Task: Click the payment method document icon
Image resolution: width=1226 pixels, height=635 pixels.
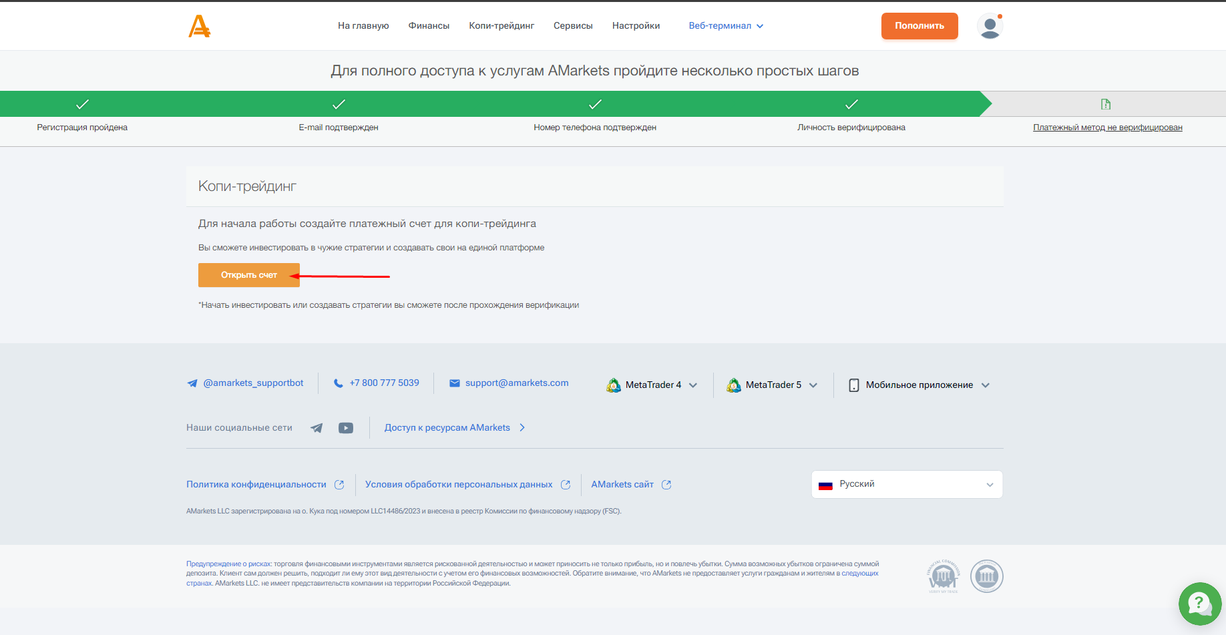Action: pos(1106,104)
